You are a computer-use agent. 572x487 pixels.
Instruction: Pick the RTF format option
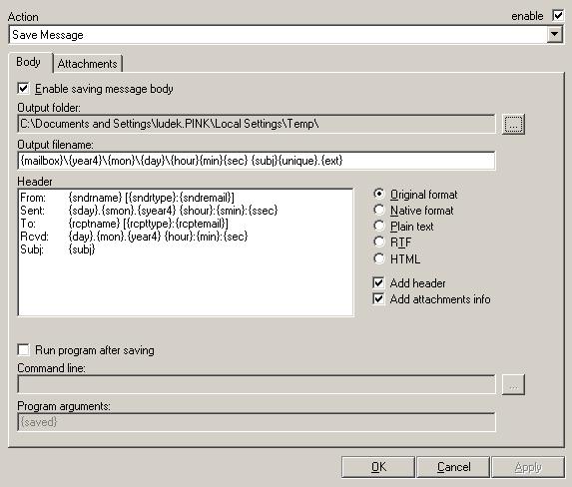coord(379,242)
